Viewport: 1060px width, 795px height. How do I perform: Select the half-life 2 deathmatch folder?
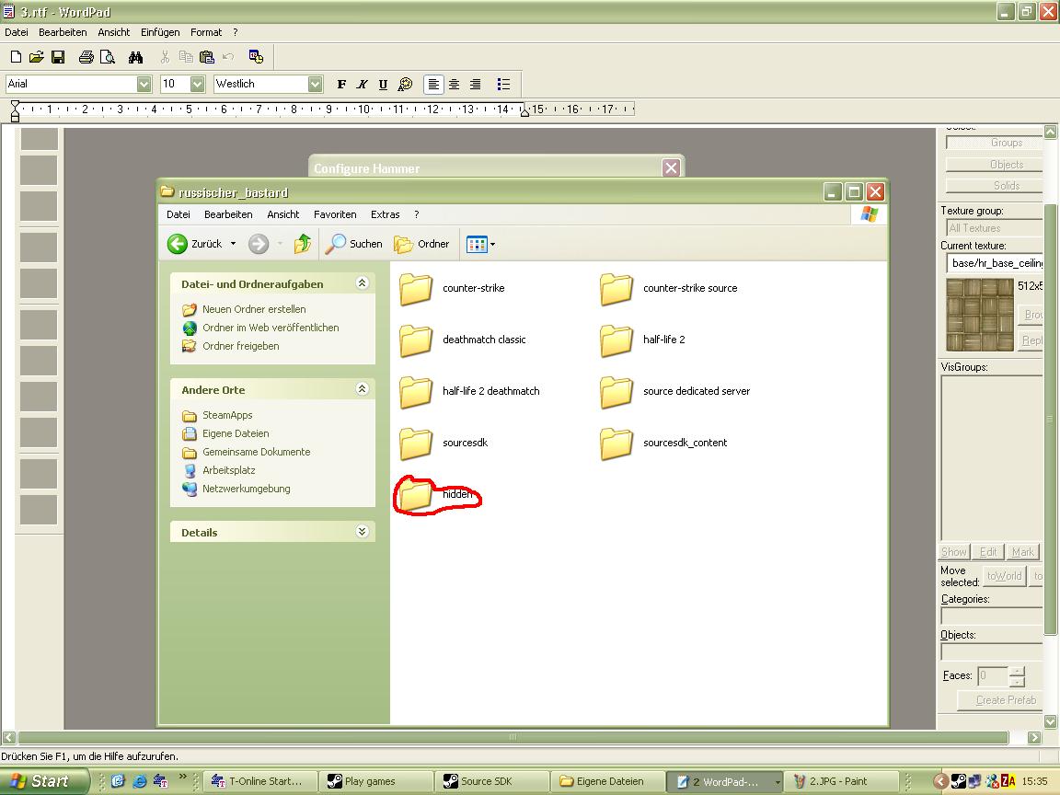[x=469, y=391]
